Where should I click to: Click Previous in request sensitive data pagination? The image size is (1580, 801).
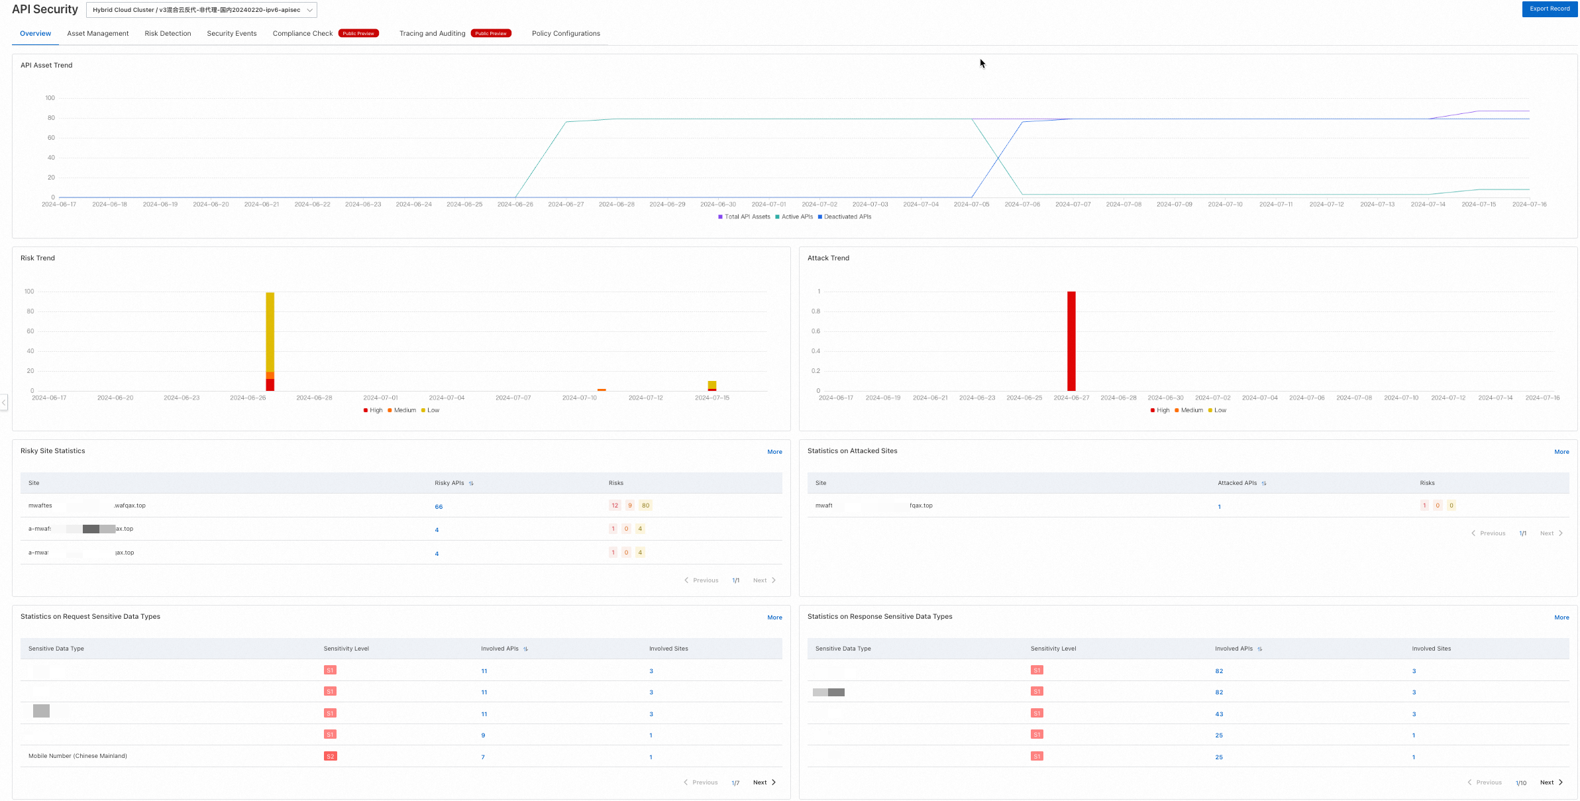pyautogui.click(x=700, y=782)
